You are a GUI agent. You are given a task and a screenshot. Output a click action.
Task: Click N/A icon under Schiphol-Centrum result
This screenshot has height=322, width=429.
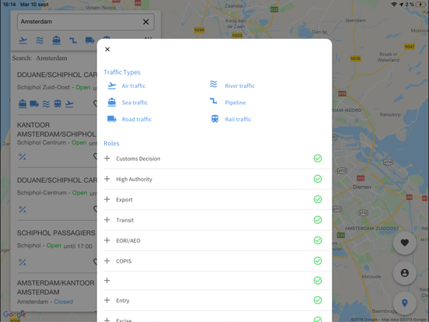pos(23,210)
